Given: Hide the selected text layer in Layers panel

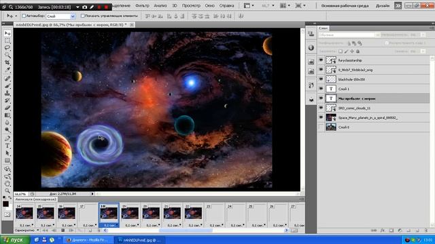Looking at the screenshot, I should tap(321, 98).
